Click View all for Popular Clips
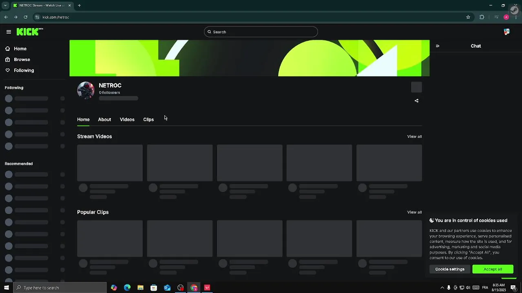Image resolution: width=522 pixels, height=293 pixels. pyautogui.click(x=414, y=212)
